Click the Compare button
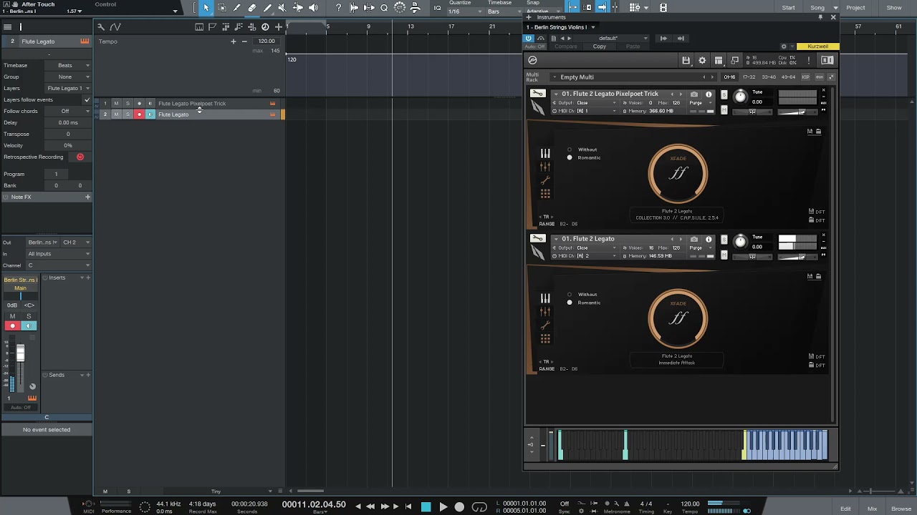The image size is (917, 515). point(566,46)
